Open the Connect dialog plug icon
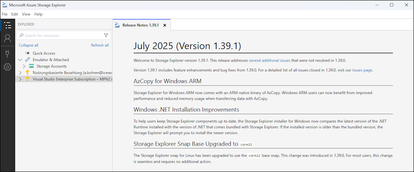414x172 pixels. [7, 54]
